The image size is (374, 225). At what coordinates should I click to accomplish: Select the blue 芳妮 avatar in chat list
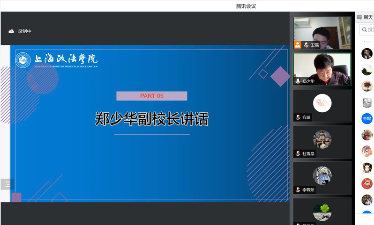pyautogui.click(x=367, y=118)
